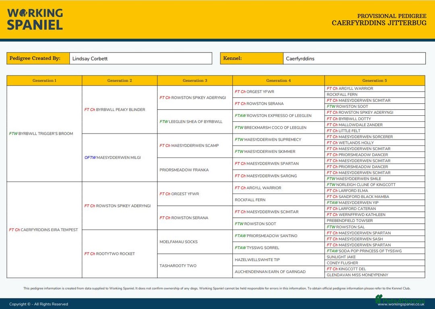
Task: Click the 'Copyright © - All Rights Reserved' text
Action: click(39, 304)
